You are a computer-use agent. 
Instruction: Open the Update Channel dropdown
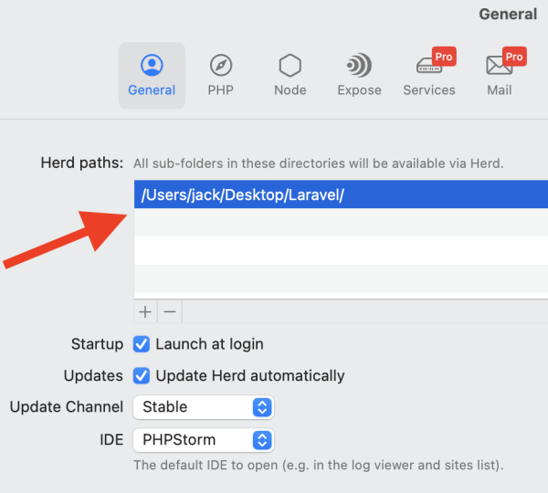[x=203, y=407]
